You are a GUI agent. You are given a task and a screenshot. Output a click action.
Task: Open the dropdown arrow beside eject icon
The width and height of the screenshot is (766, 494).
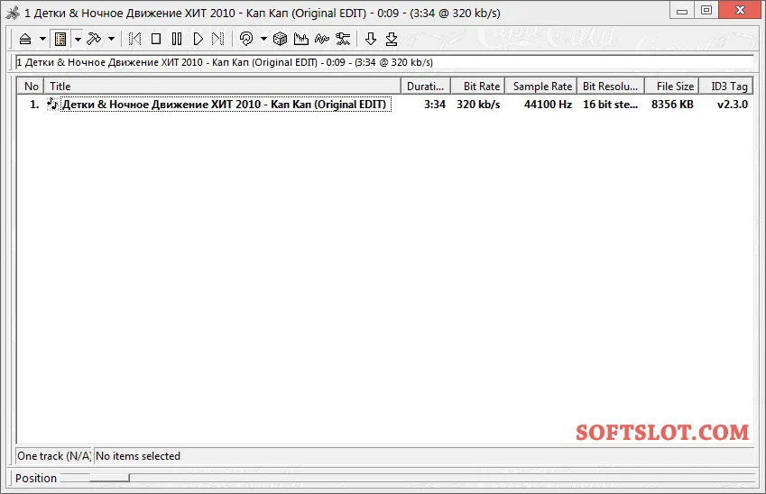42,39
